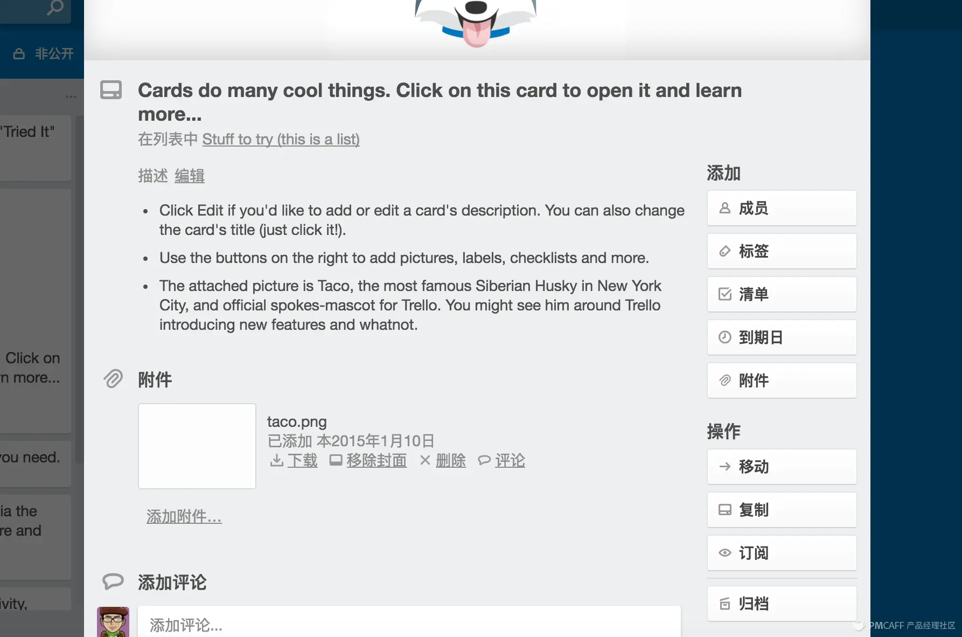This screenshot has width=962, height=637.
Task: Click the search magnifier icon
Action: coord(55,7)
